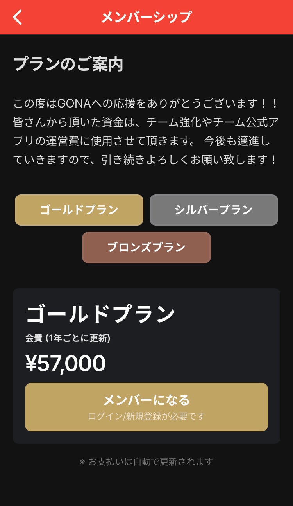Click the 皆さんから頂いた資金は text line
This screenshot has height=506, width=293.
pyautogui.click(x=146, y=122)
